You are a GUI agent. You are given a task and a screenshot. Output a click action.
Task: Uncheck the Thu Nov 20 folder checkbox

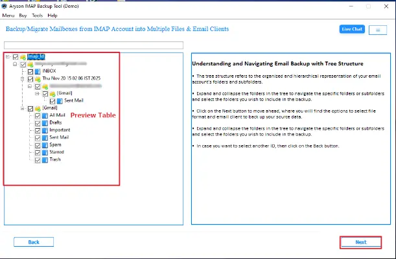pos(30,79)
